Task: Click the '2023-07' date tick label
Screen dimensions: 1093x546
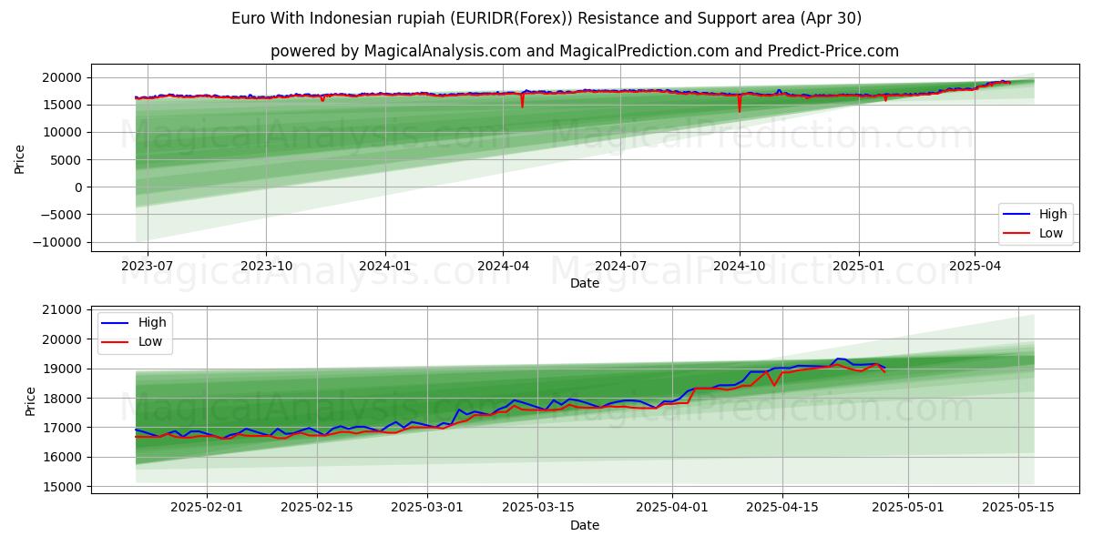Action: click(x=148, y=266)
